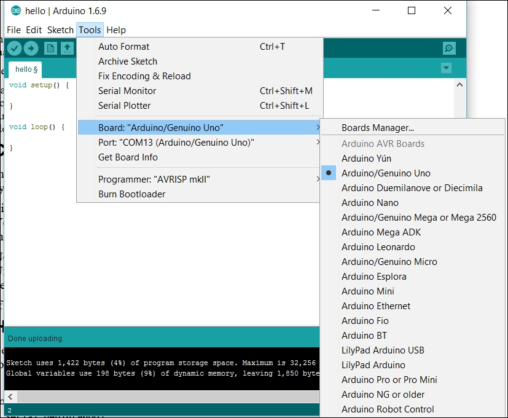The width and height of the screenshot is (508, 418).
Task: Click the Open sketch up-arrow icon
Action: click(x=67, y=49)
